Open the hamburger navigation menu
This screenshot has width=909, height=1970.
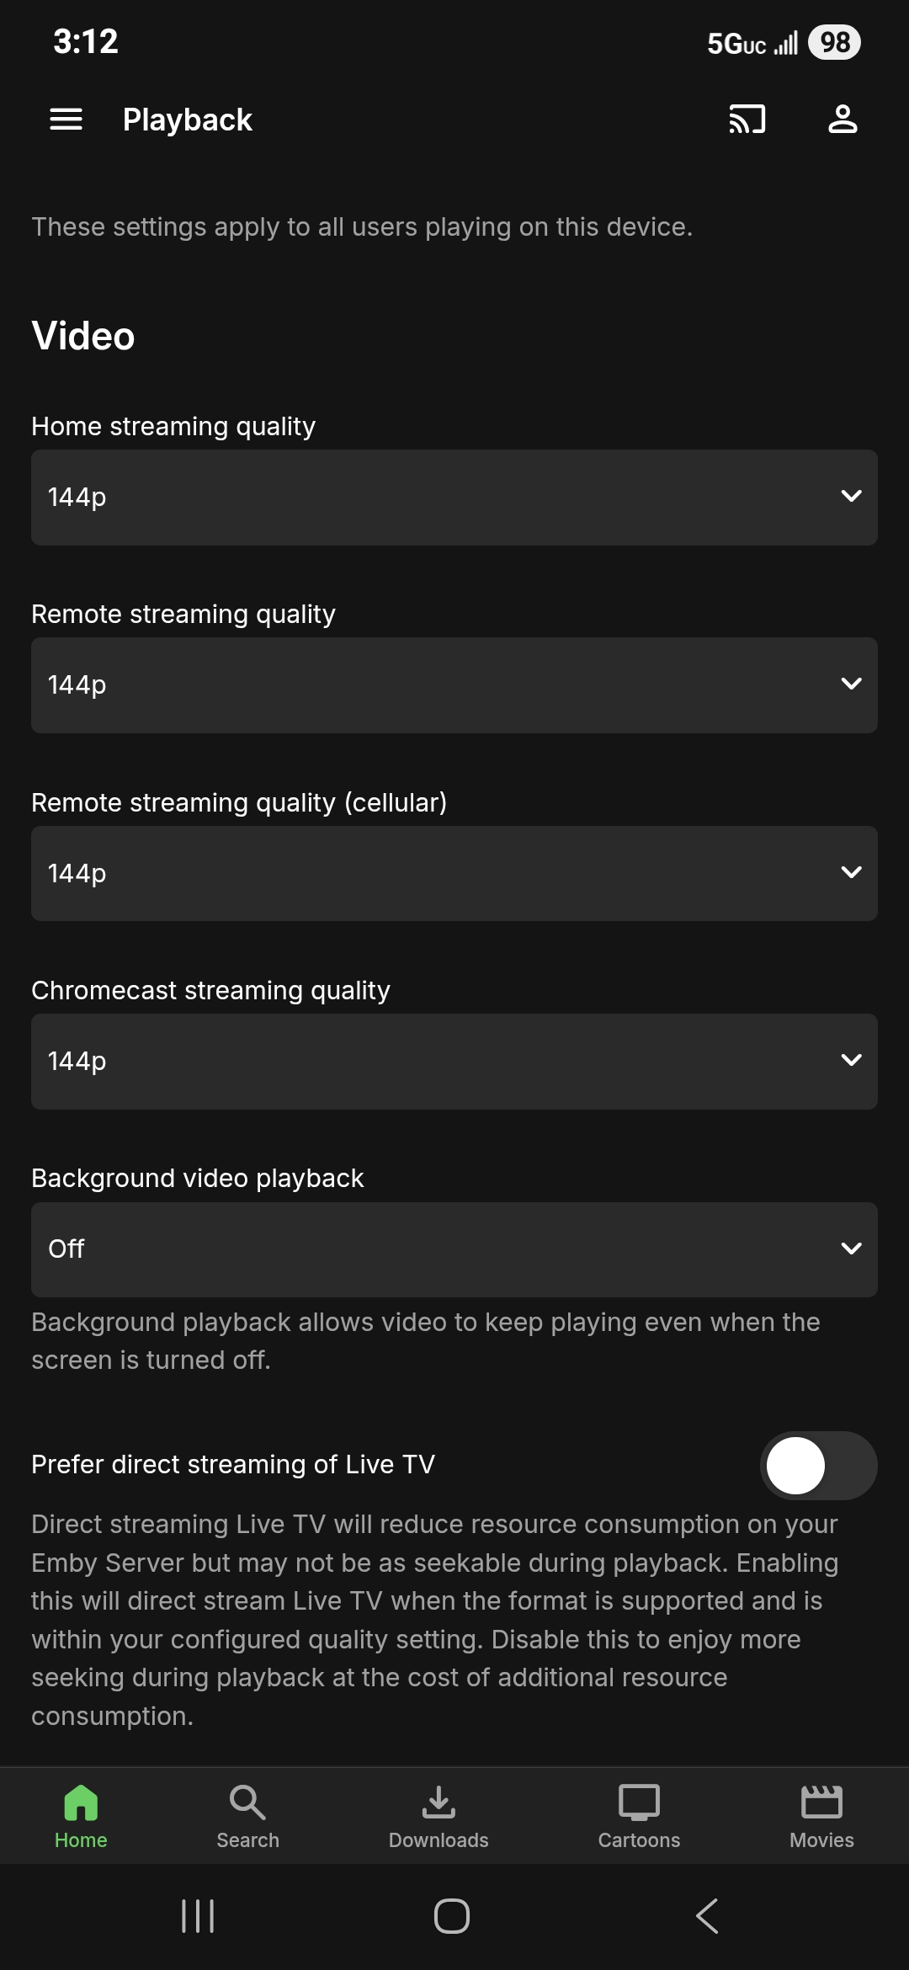pos(66,120)
